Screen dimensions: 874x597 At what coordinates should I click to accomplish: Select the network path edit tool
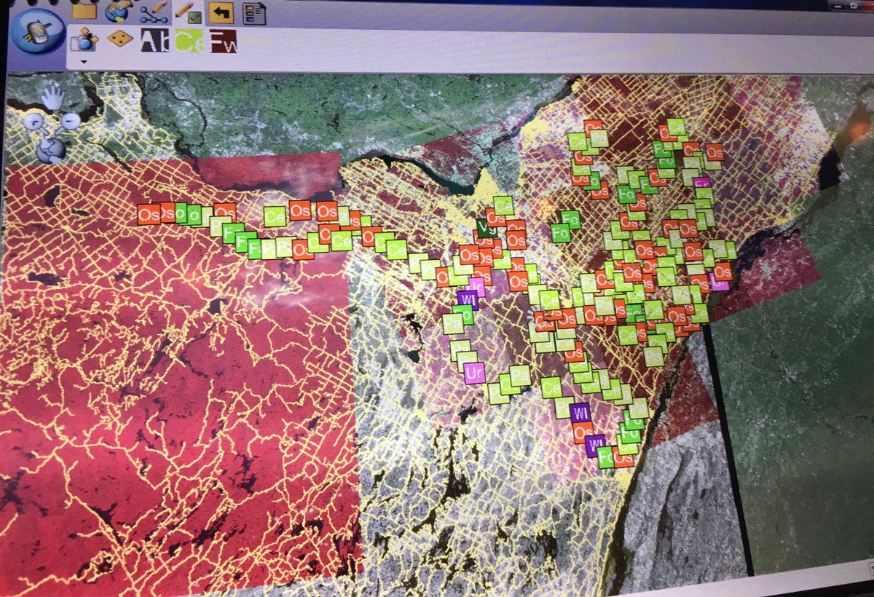(x=154, y=12)
